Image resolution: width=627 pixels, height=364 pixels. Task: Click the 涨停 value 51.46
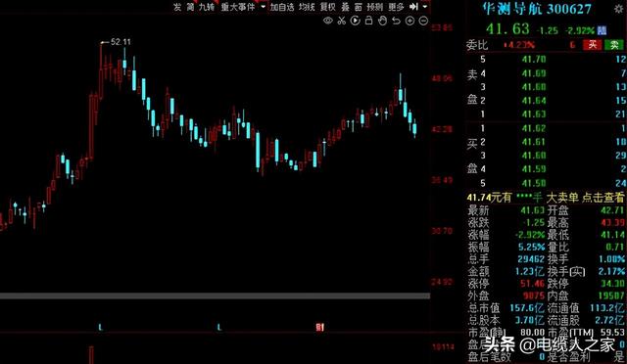(x=533, y=284)
